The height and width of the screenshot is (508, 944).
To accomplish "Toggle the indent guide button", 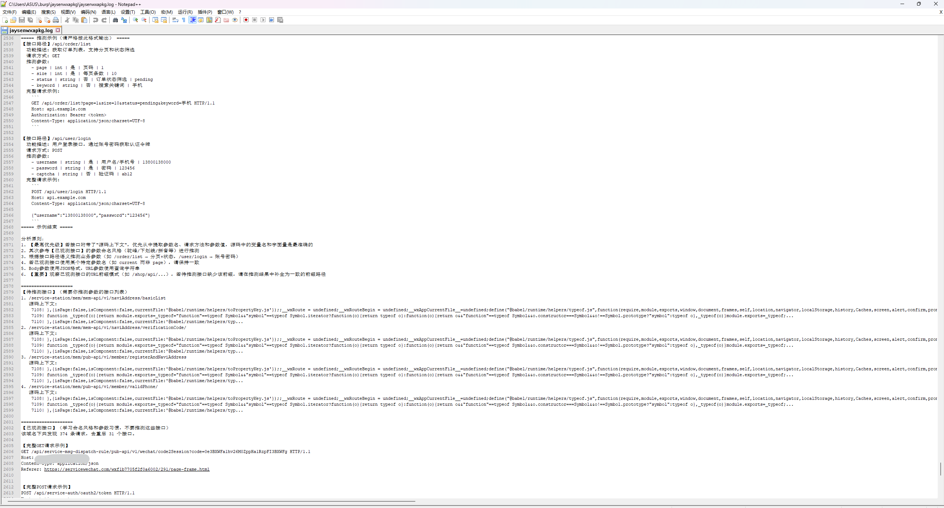I will pos(192,20).
